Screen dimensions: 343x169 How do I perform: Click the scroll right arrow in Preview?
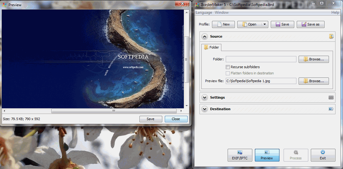tap(181, 111)
